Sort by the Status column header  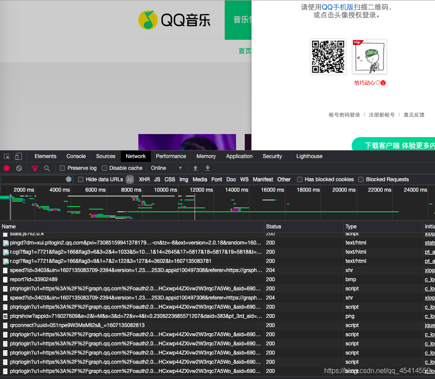click(x=304, y=227)
